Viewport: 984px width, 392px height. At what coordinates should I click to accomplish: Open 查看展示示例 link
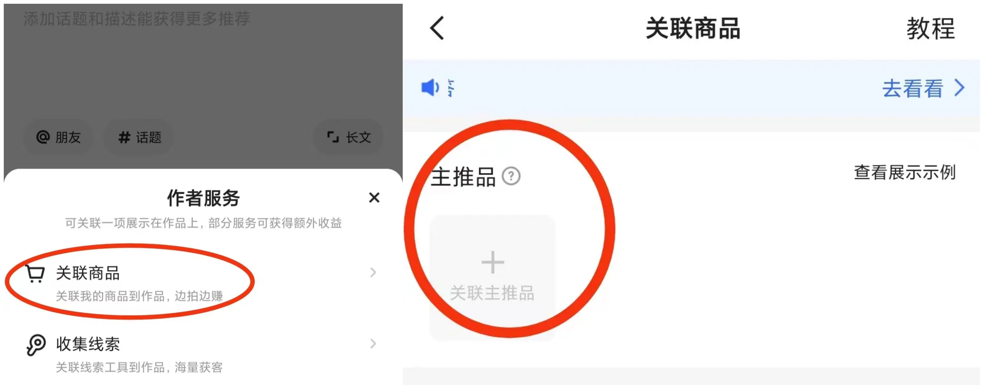pos(905,172)
